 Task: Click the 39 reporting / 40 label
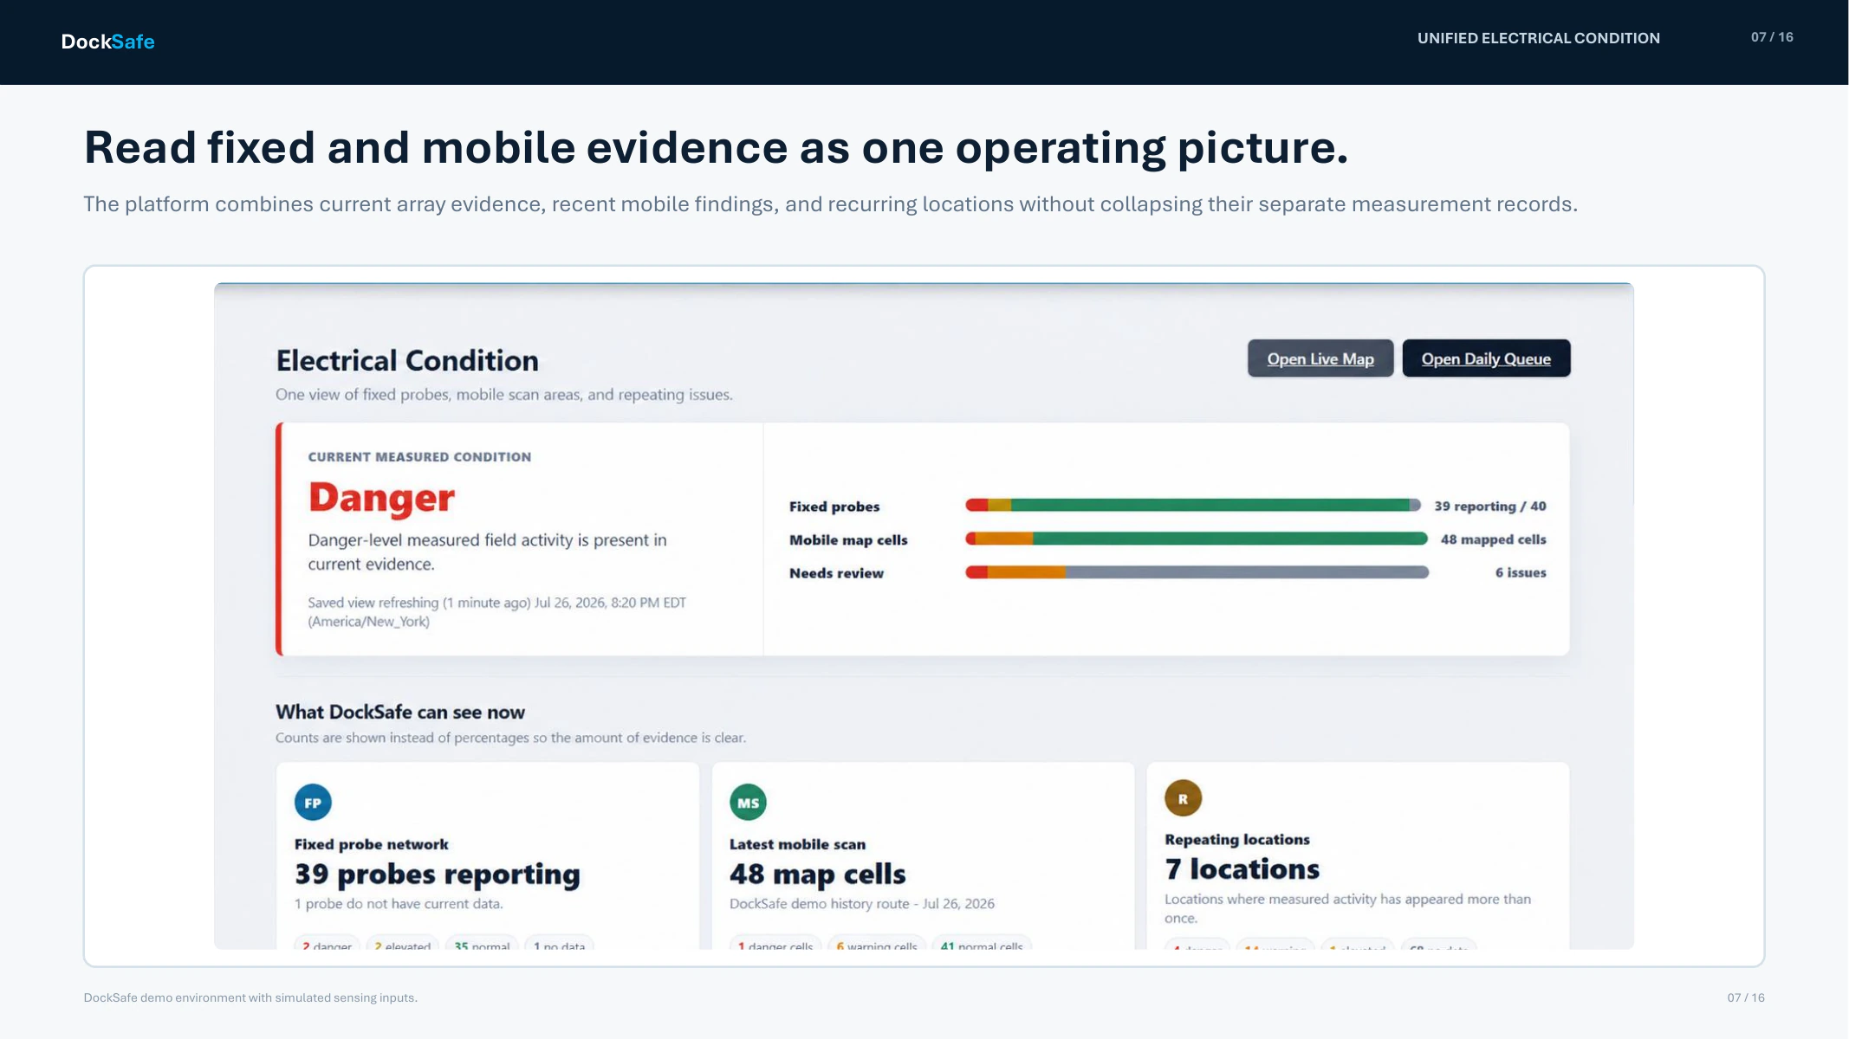click(1489, 507)
